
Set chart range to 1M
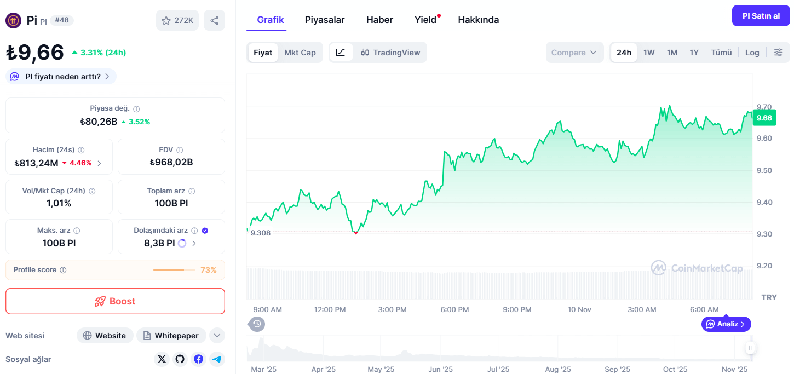point(672,53)
